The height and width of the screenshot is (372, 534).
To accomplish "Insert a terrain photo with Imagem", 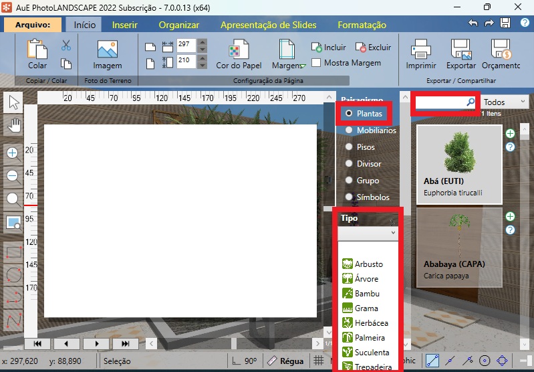I will click(108, 55).
